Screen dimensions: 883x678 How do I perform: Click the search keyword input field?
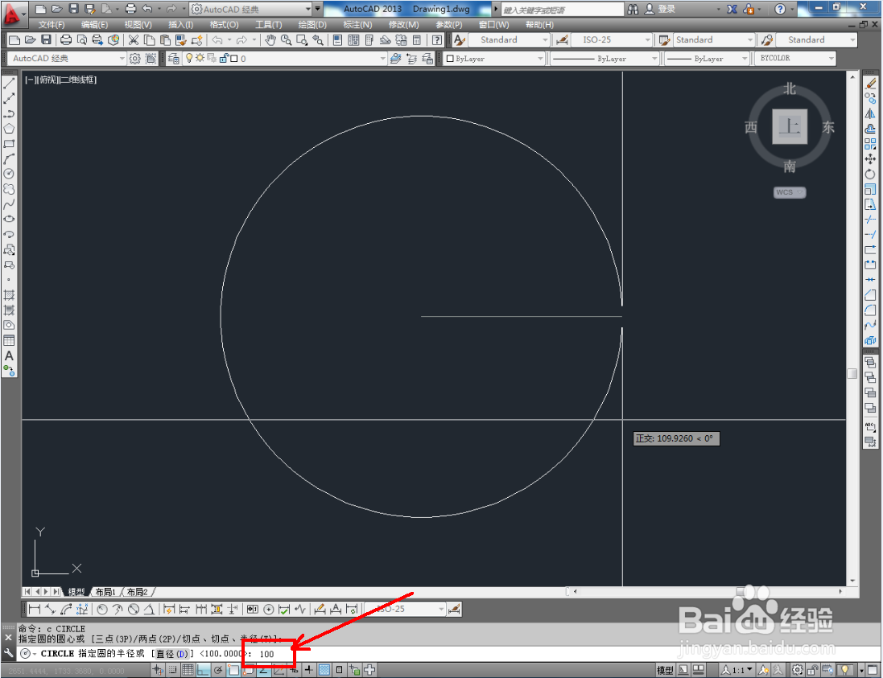562,10
